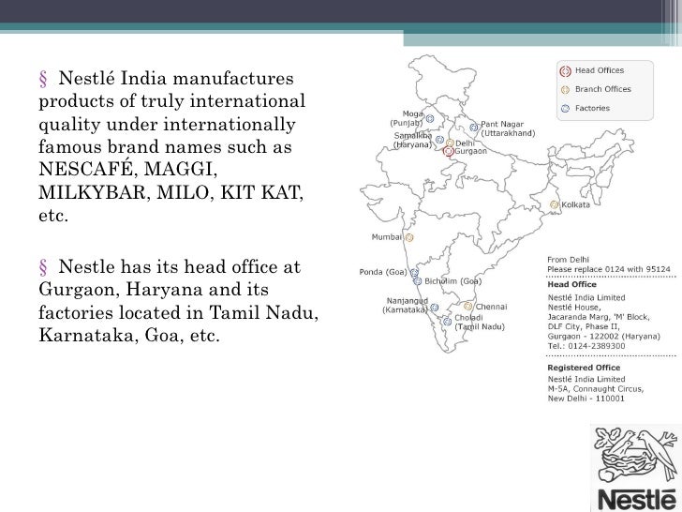Click the "Mumbai" map label
Screen dimensions: 682x512
point(387,237)
